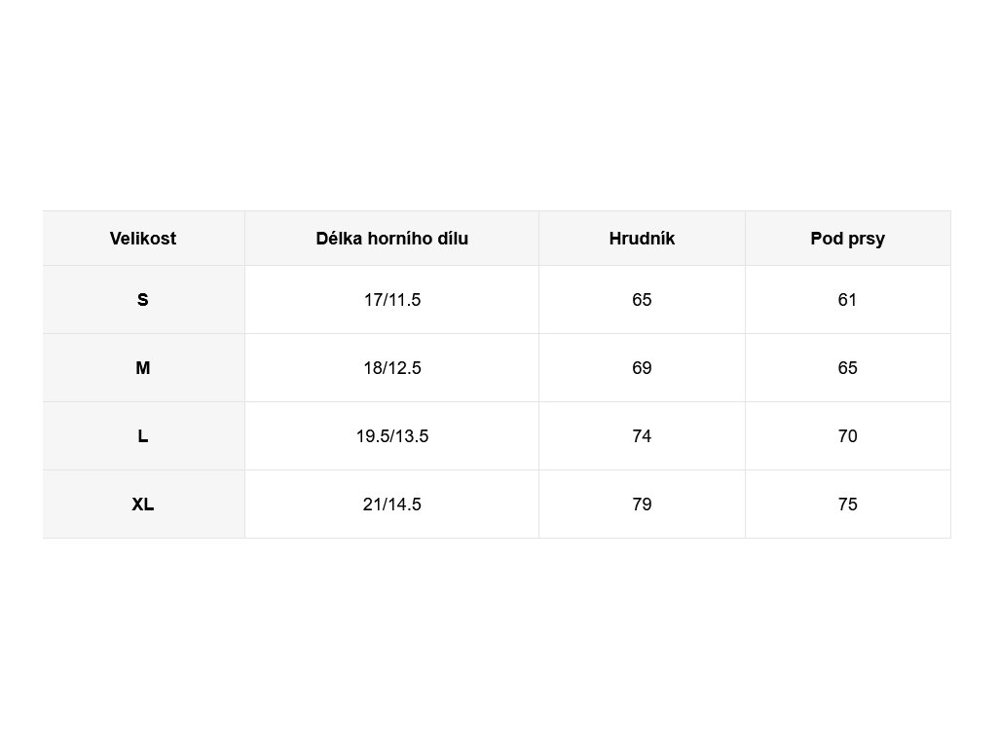Select the 21/14.5 length value

pyautogui.click(x=391, y=504)
